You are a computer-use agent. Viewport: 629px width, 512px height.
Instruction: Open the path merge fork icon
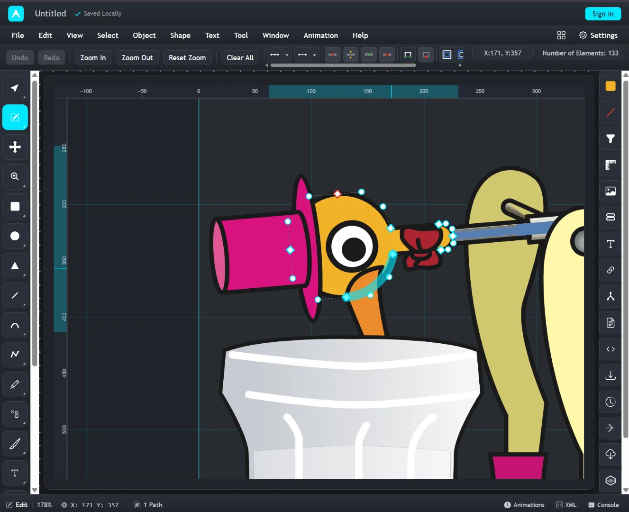(x=611, y=296)
